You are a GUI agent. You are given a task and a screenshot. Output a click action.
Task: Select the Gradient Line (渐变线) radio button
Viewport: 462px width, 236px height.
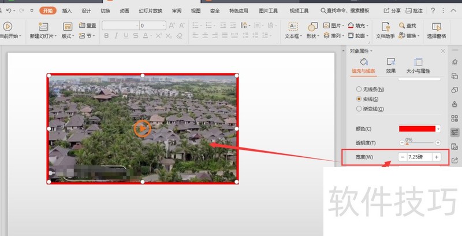pos(359,109)
